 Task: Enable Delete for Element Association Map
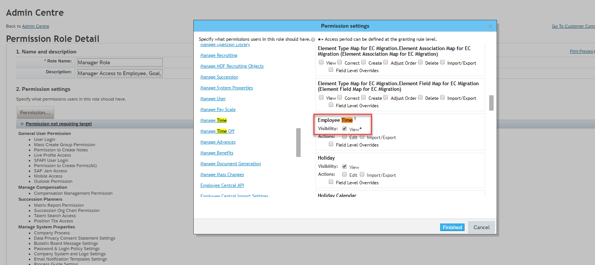tap(420, 62)
